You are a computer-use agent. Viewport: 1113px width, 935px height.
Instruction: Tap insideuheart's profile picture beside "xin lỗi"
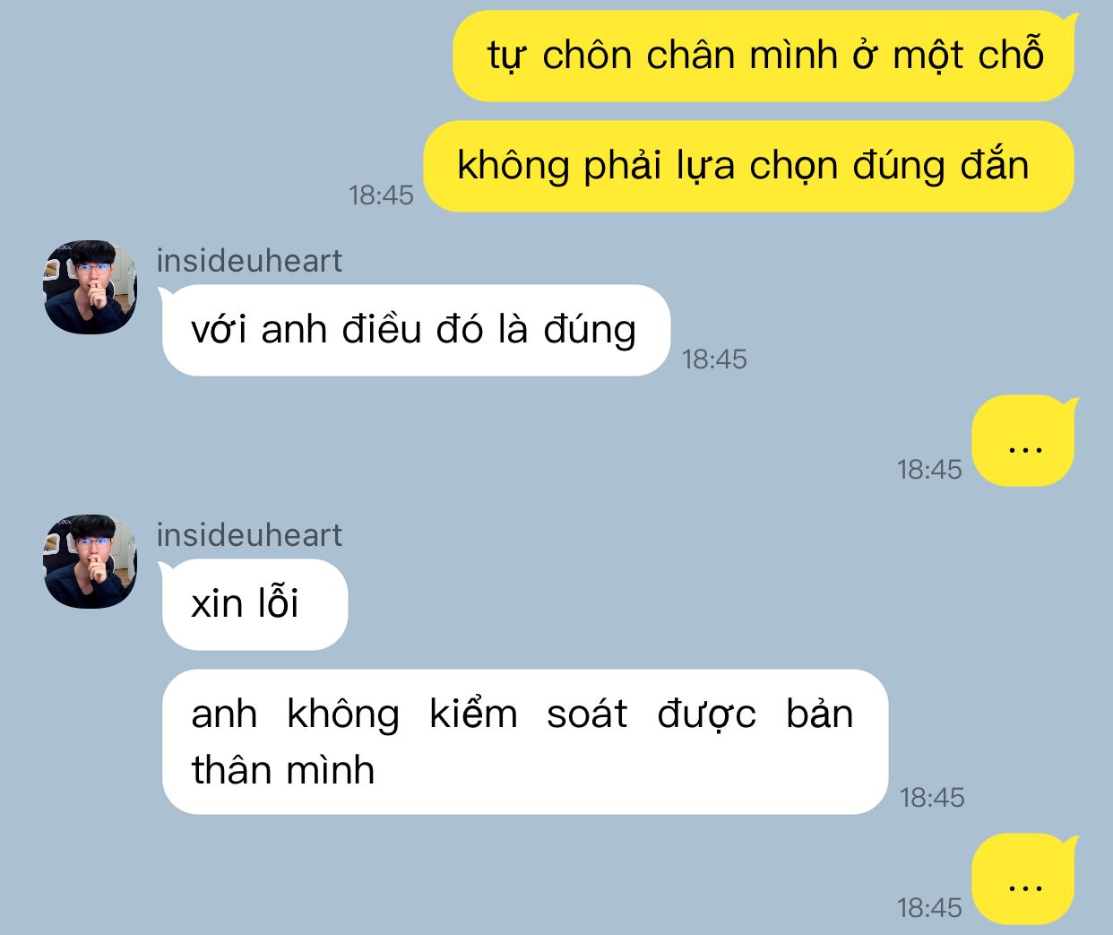pos(91,561)
